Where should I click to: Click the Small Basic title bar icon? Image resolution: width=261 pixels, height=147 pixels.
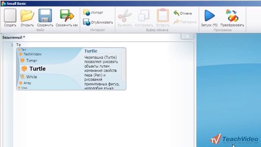(3, 3)
